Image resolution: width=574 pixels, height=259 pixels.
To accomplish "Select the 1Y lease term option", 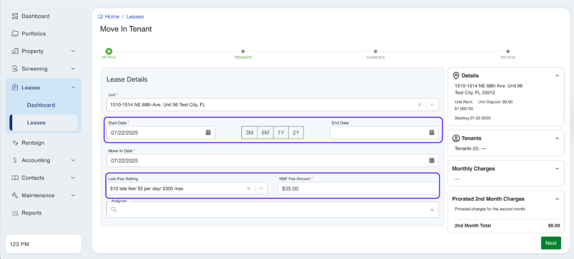I will (281, 132).
